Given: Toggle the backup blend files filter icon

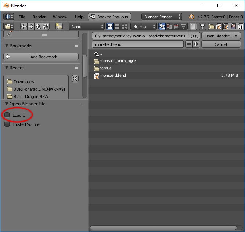Looking at the screenshot, I should 226,26.
